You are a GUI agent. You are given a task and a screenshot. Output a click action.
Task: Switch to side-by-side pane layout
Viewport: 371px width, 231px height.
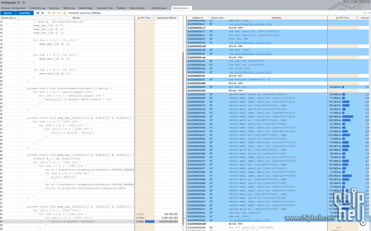37,13
